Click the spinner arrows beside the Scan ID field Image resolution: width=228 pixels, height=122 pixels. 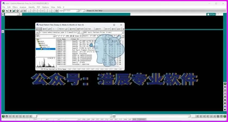tap(123, 36)
